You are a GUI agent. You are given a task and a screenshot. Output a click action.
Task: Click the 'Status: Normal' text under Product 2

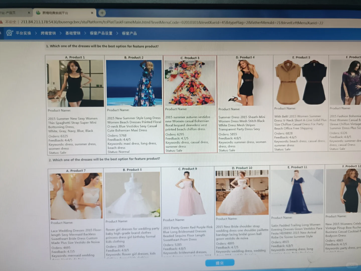119,152
